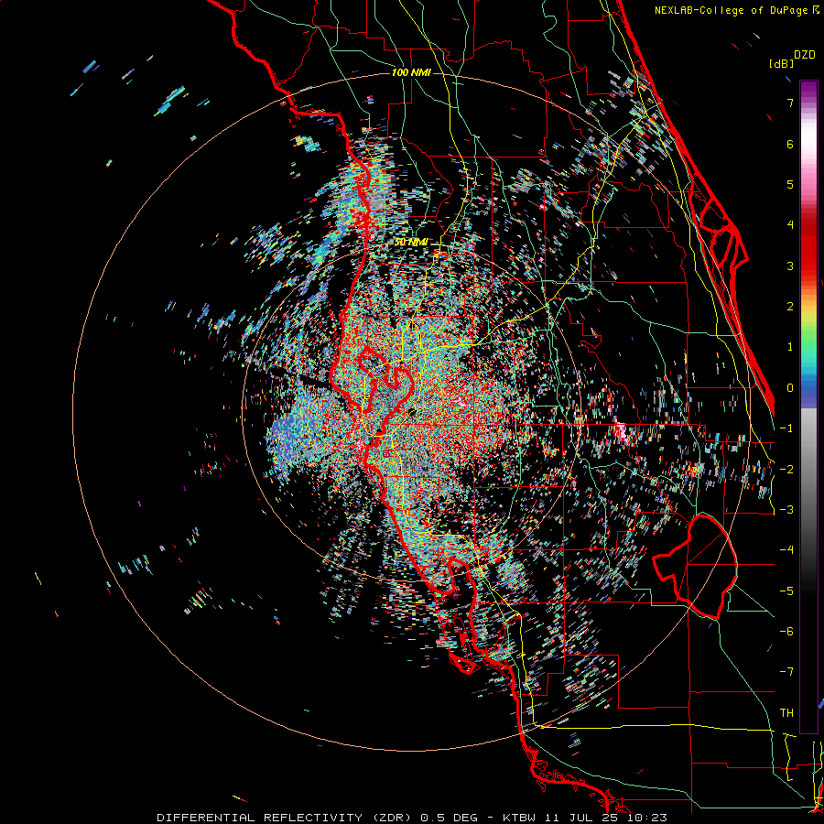The width and height of the screenshot is (824, 824).
Task: Select the -2 dB scale label
Action: click(786, 469)
